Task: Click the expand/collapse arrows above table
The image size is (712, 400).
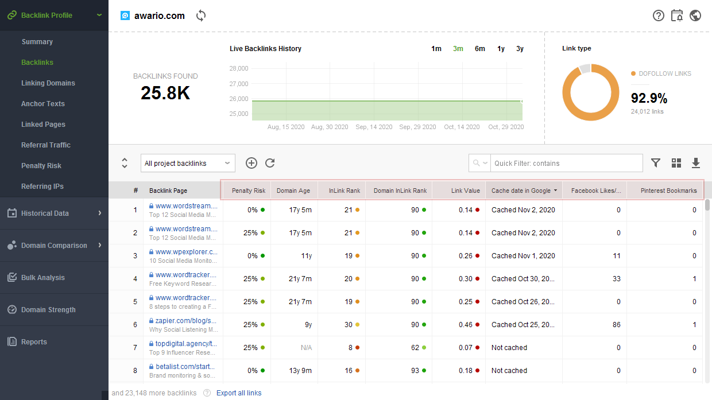Action: 125,163
